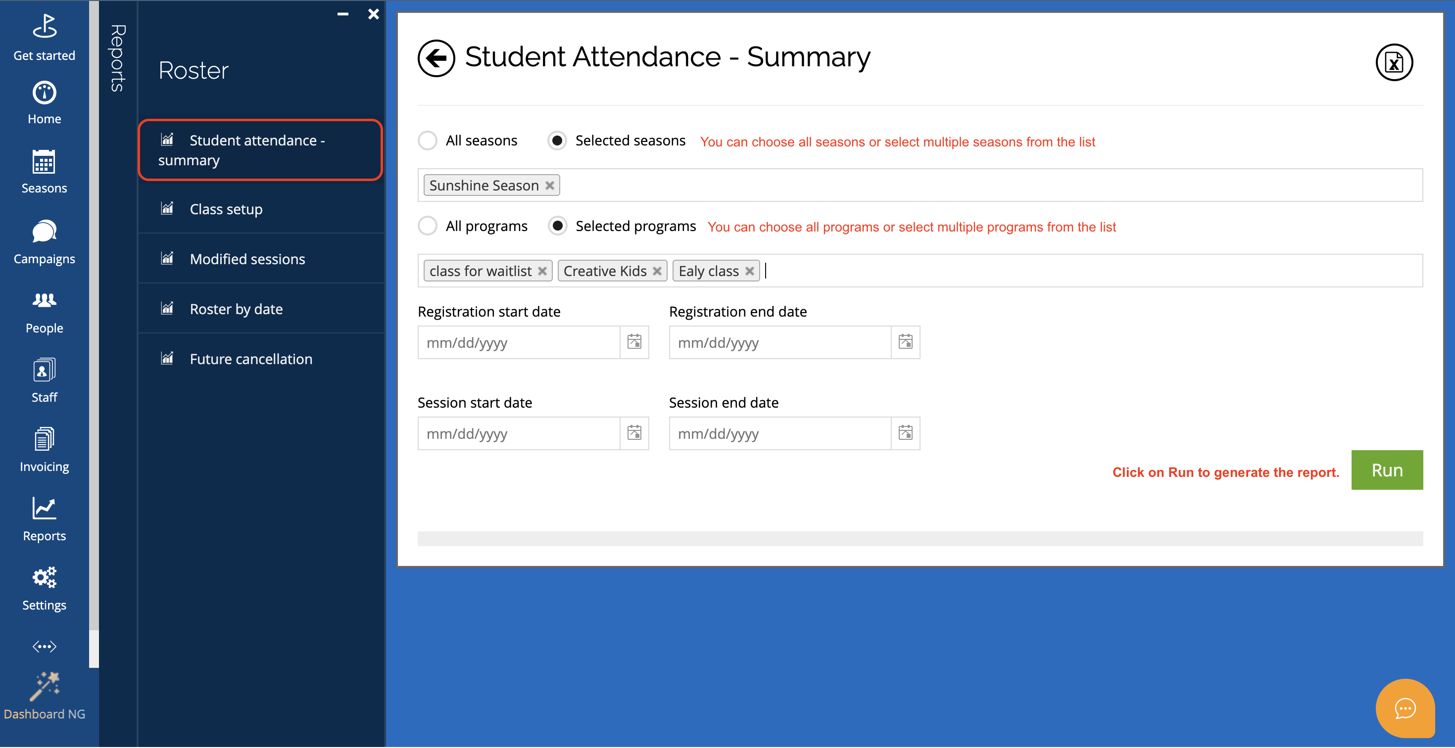1455x748 pixels.
Task: Select the All seasons radio button
Action: [x=428, y=140]
